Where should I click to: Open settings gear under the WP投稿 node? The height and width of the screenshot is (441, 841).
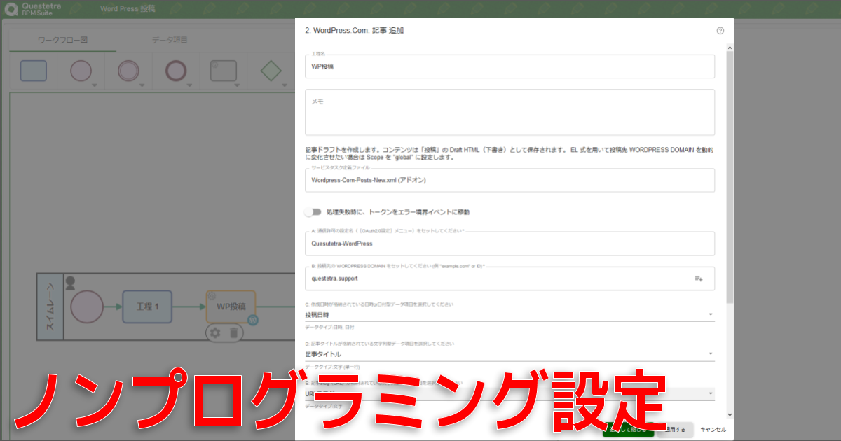click(216, 332)
